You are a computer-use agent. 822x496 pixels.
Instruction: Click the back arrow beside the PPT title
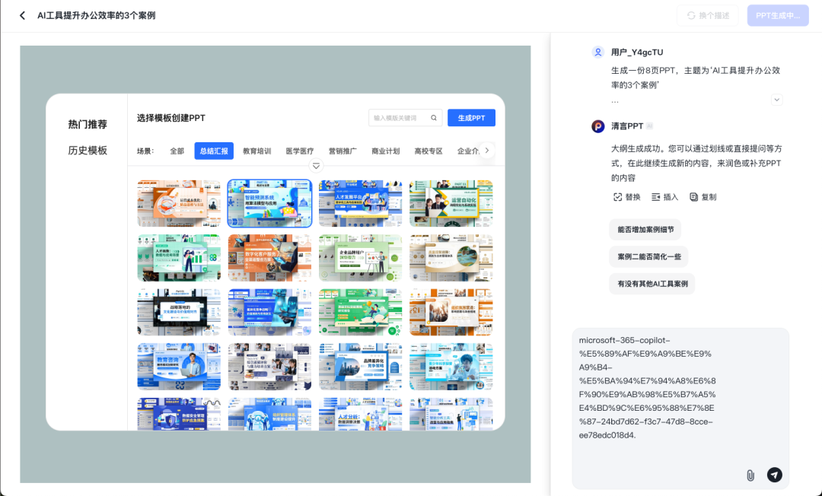pos(22,14)
